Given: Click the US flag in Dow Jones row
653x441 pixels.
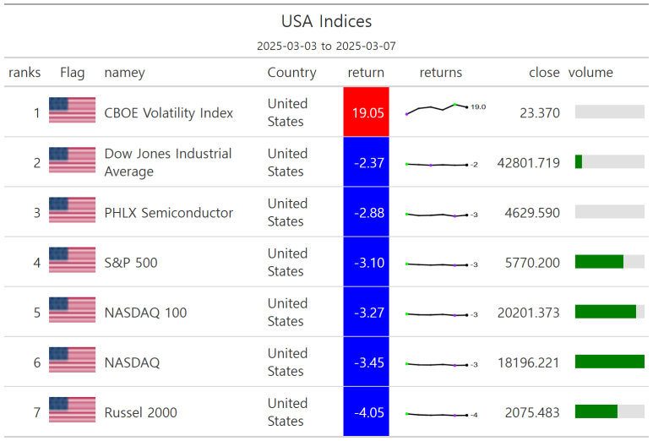Looking at the screenshot, I should coord(72,160).
